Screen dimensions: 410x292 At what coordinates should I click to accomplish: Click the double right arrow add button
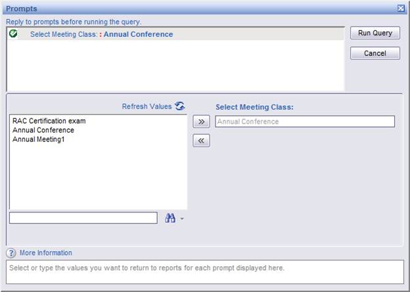click(x=201, y=122)
